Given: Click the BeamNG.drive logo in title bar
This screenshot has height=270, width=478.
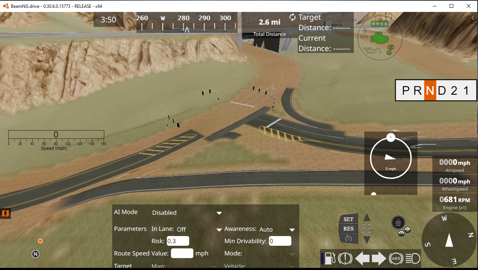Looking at the screenshot, I should pyautogui.click(x=5, y=6).
